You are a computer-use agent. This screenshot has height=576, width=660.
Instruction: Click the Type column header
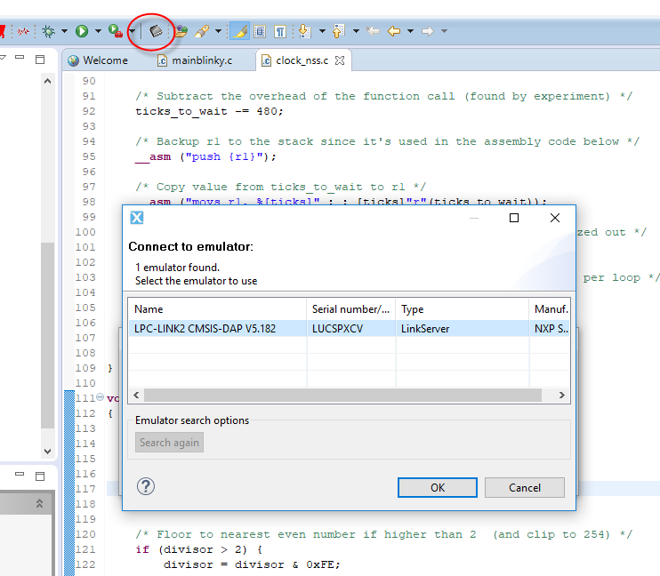[x=463, y=309]
